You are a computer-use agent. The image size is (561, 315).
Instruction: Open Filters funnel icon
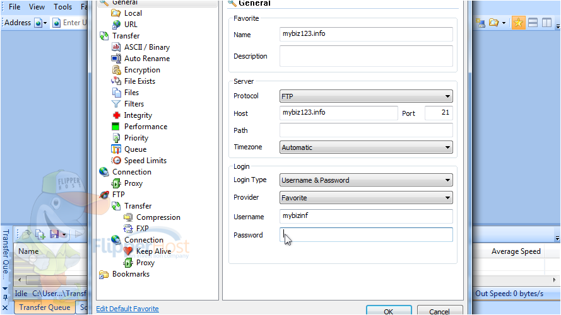point(116,104)
